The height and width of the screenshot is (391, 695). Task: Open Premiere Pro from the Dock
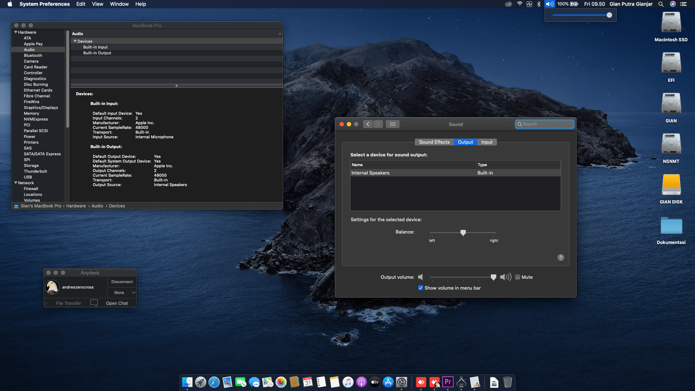point(448,382)
